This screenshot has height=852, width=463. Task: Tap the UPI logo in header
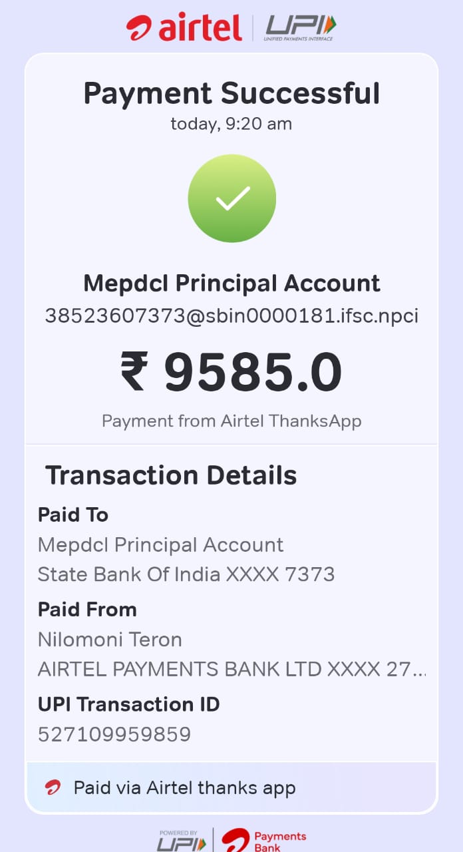coord(301,27)
